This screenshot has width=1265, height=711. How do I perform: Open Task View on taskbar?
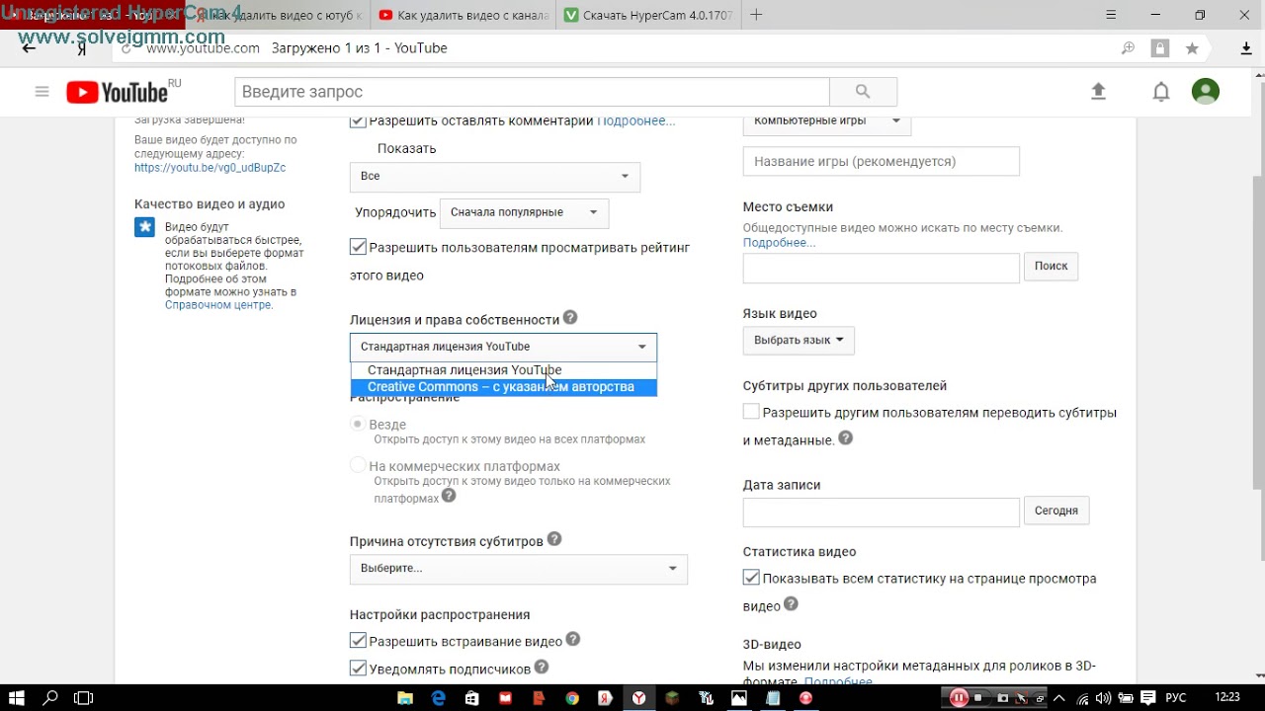tap(84, 698)
